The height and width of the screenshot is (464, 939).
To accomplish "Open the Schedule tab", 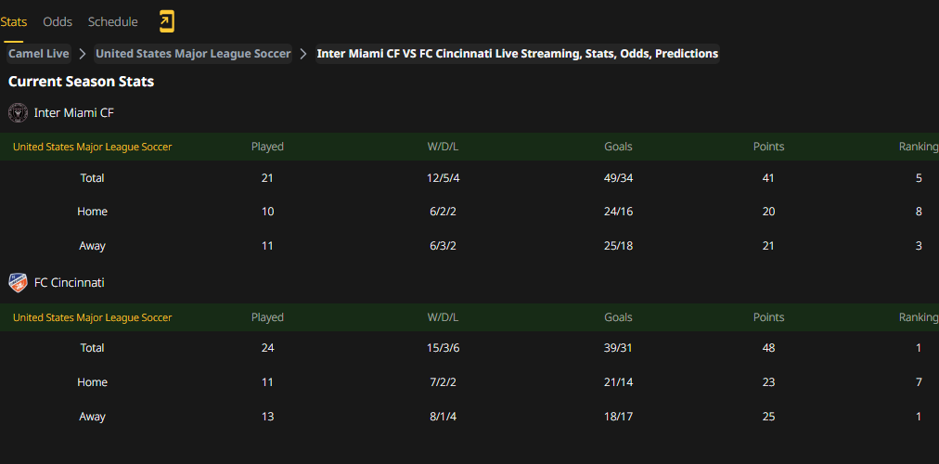I will [112, 22].
